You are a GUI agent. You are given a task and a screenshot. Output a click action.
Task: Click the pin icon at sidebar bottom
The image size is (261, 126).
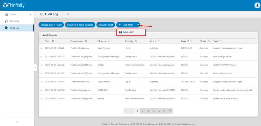(16, 122)
